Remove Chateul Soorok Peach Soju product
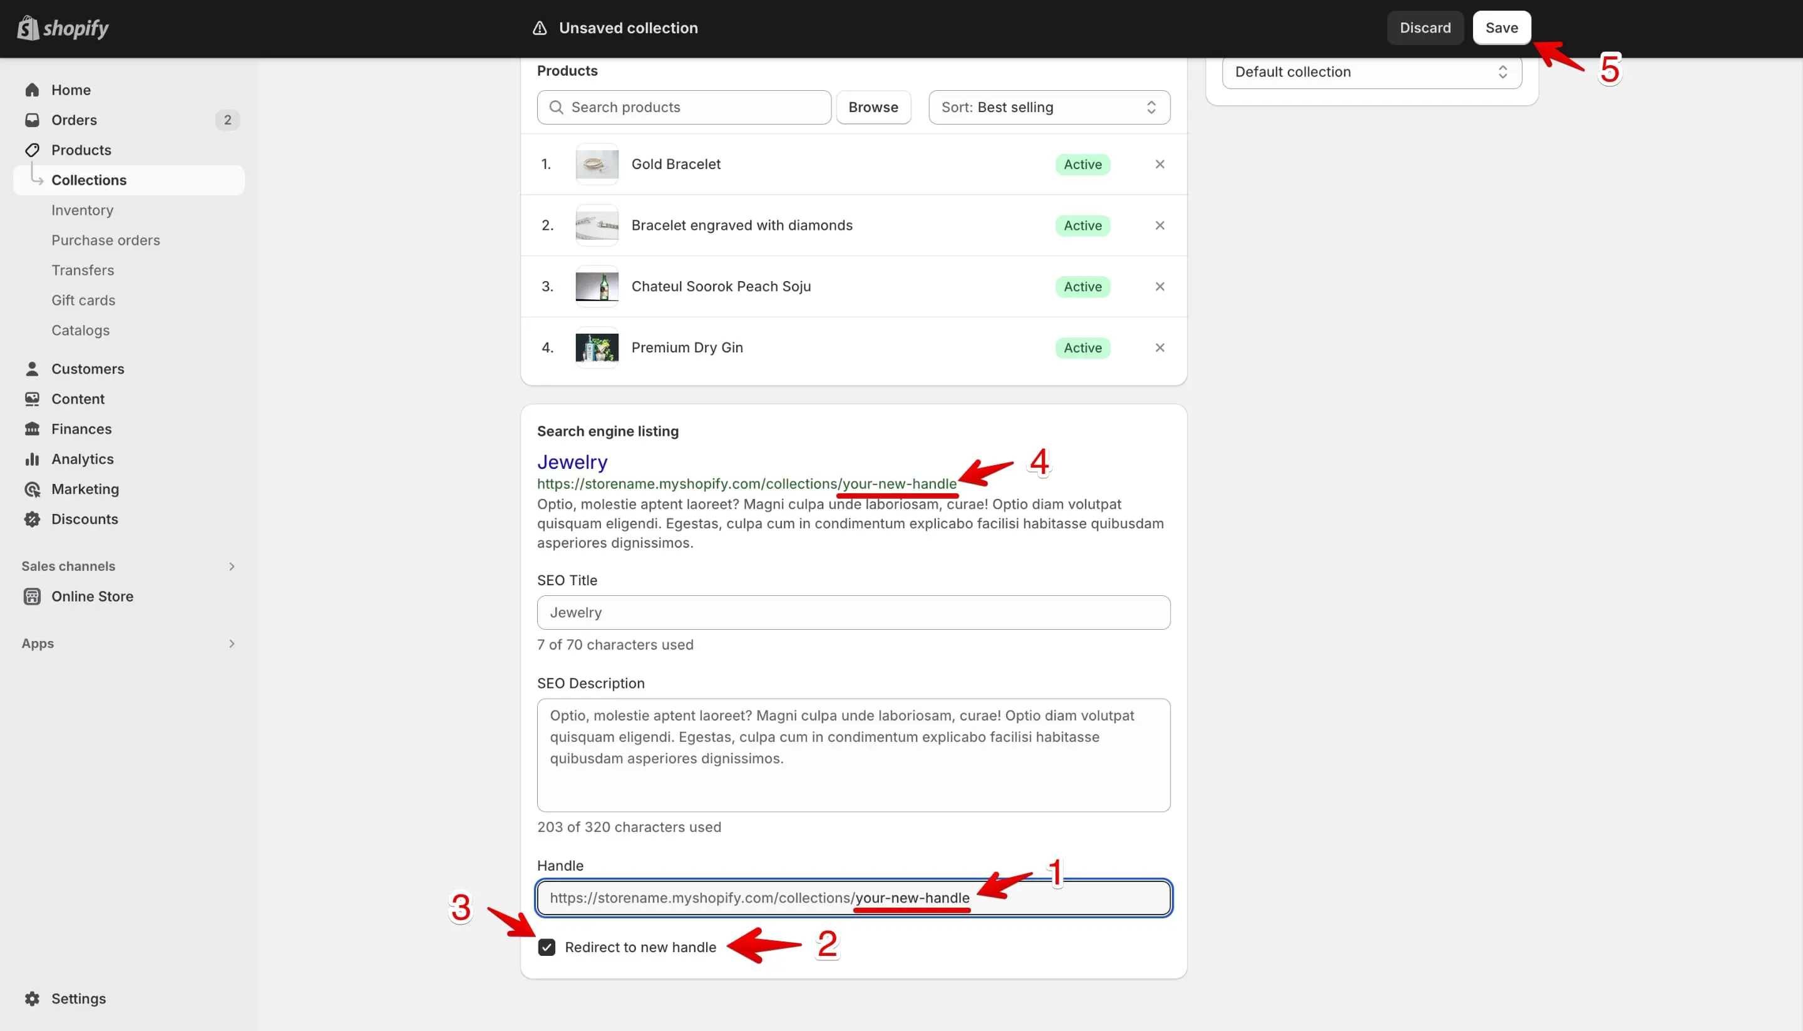Image resolution: width=1803 pixels, height=1031 pixels. click(x=1160, y=287)
